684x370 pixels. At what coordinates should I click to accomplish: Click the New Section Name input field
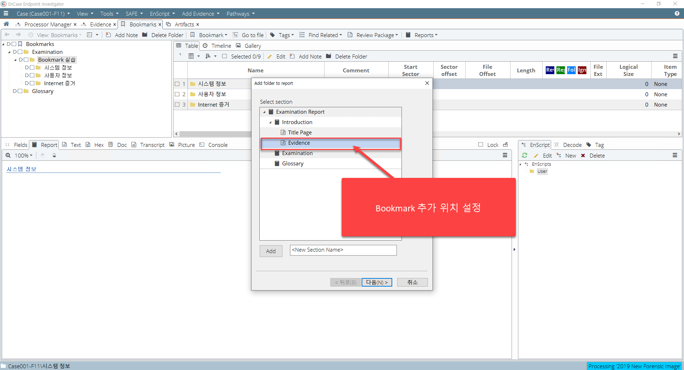(343, 250)
